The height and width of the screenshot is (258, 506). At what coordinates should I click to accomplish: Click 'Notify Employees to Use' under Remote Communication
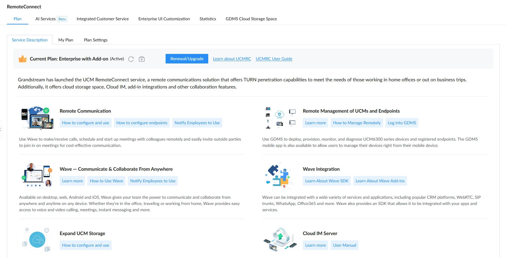pyautogui.click(x=197, y=123)
